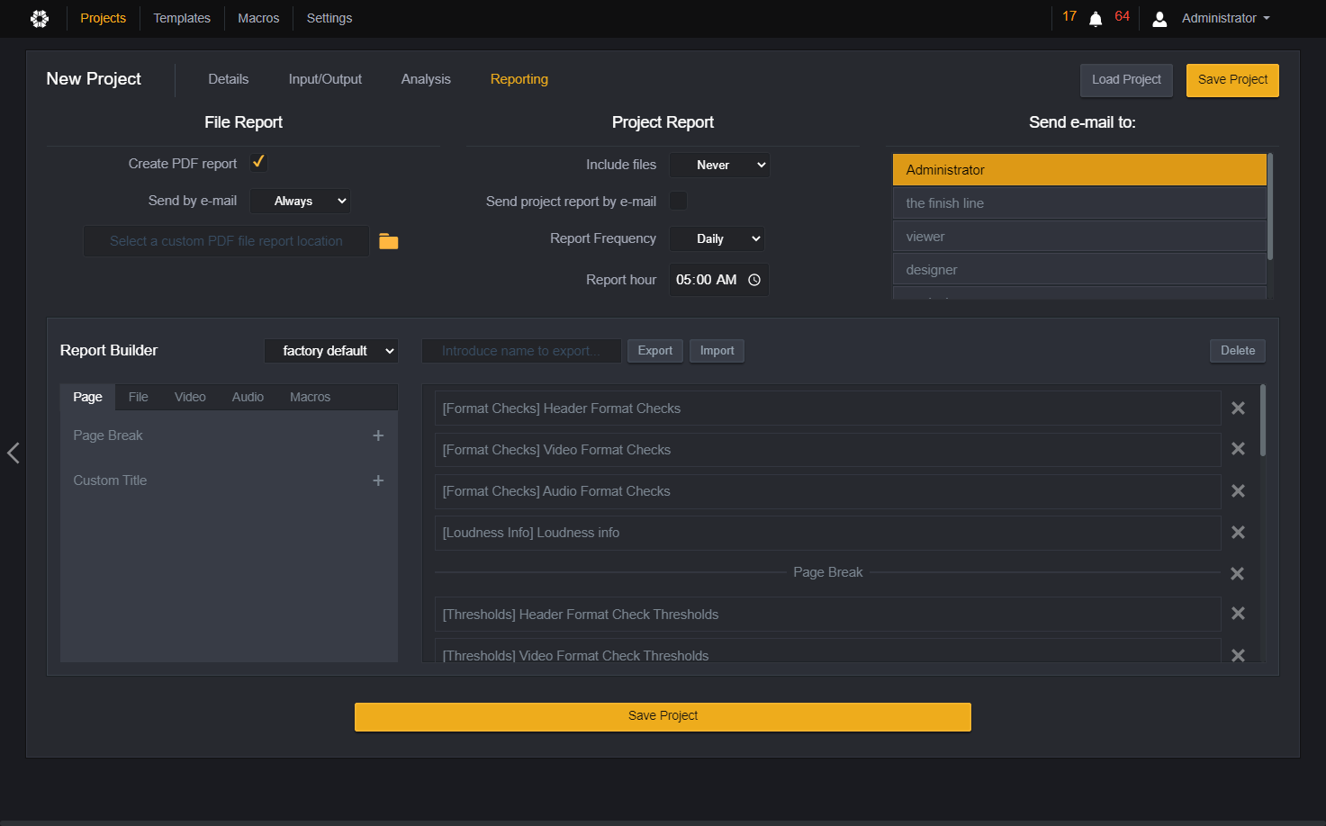
Task: Remove Header Format Check Thresholds item
Action: [x=1238, y=614]
